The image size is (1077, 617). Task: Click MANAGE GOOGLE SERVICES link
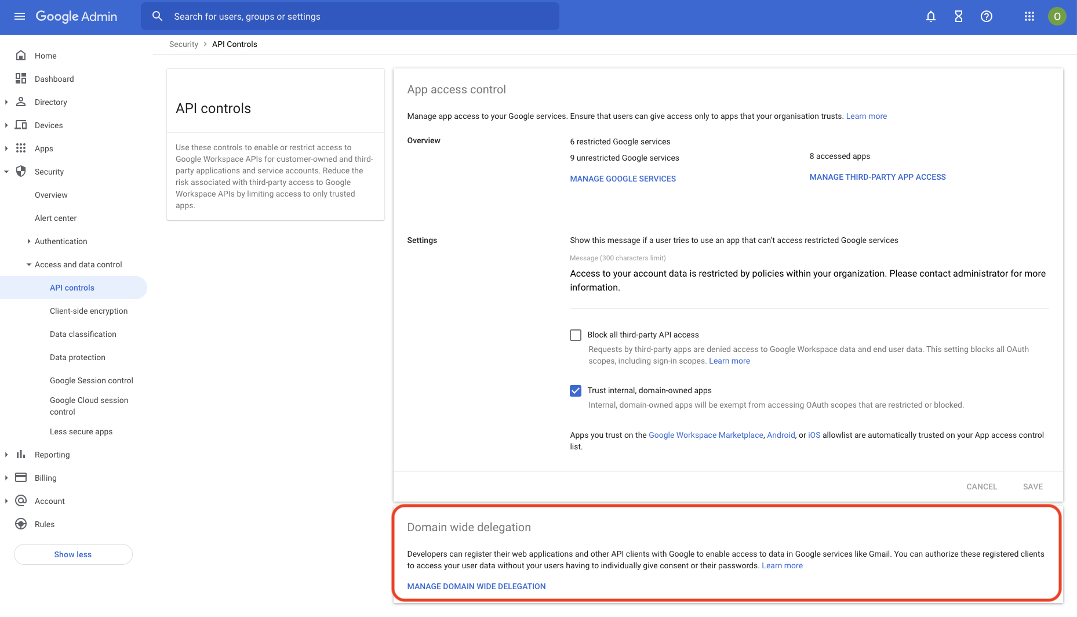click(x=623, y=179)
